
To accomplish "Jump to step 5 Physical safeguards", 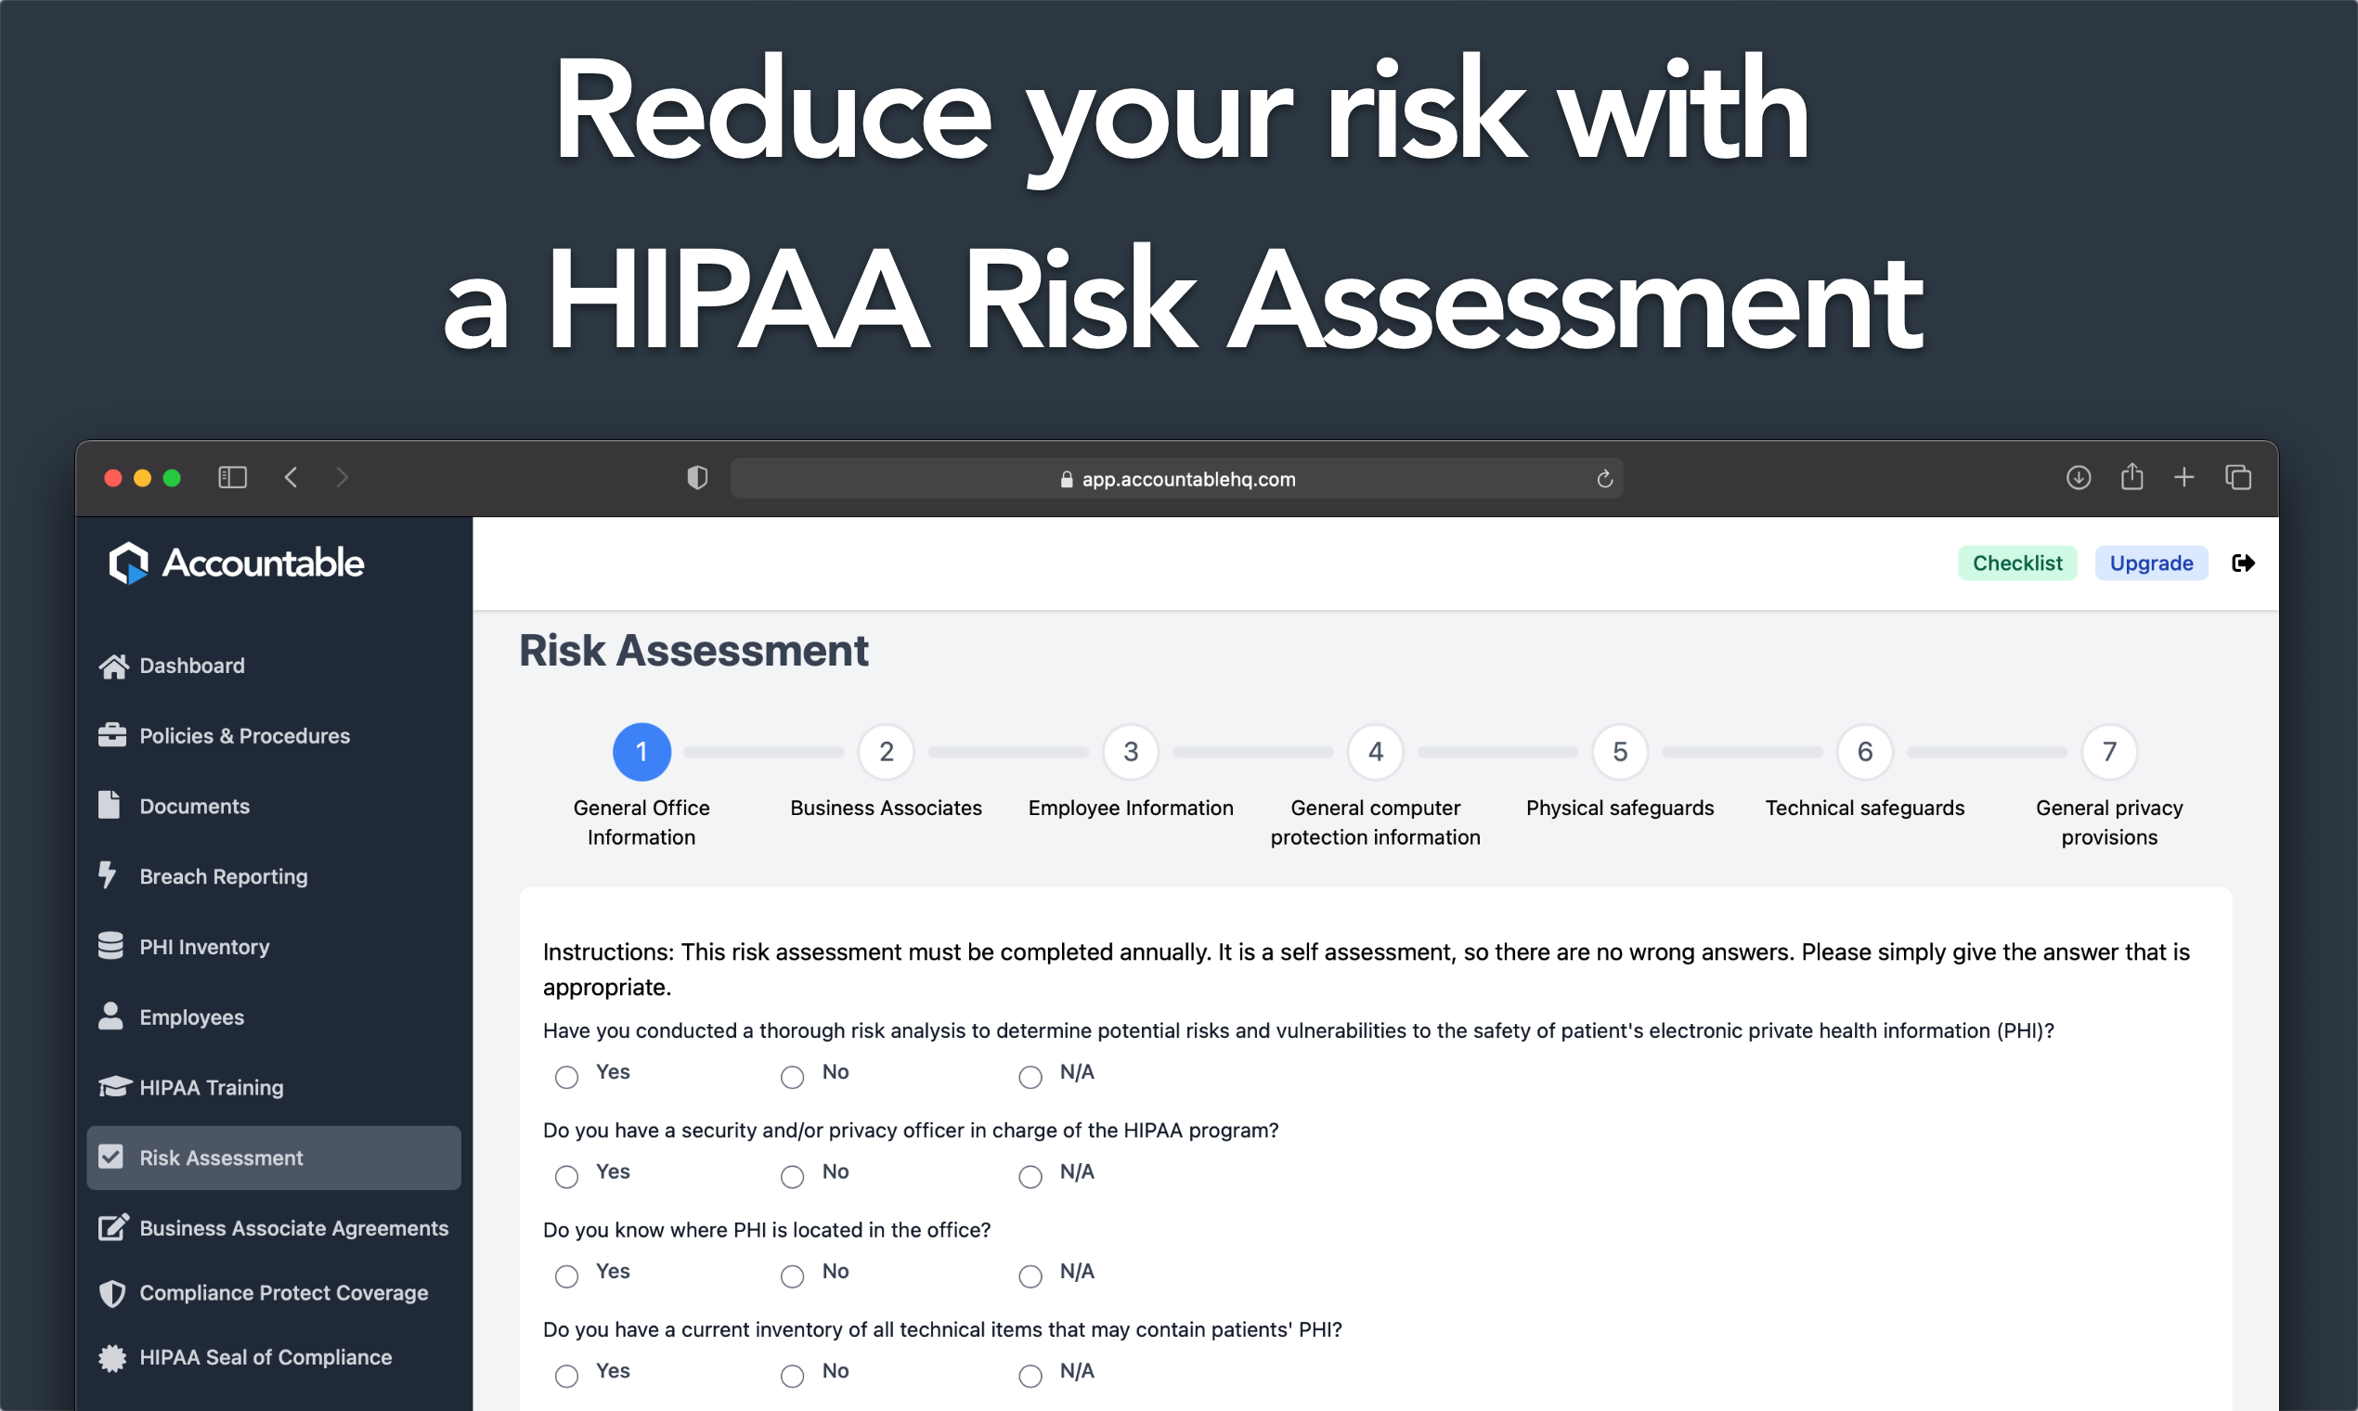I will tap(1620, 752).
